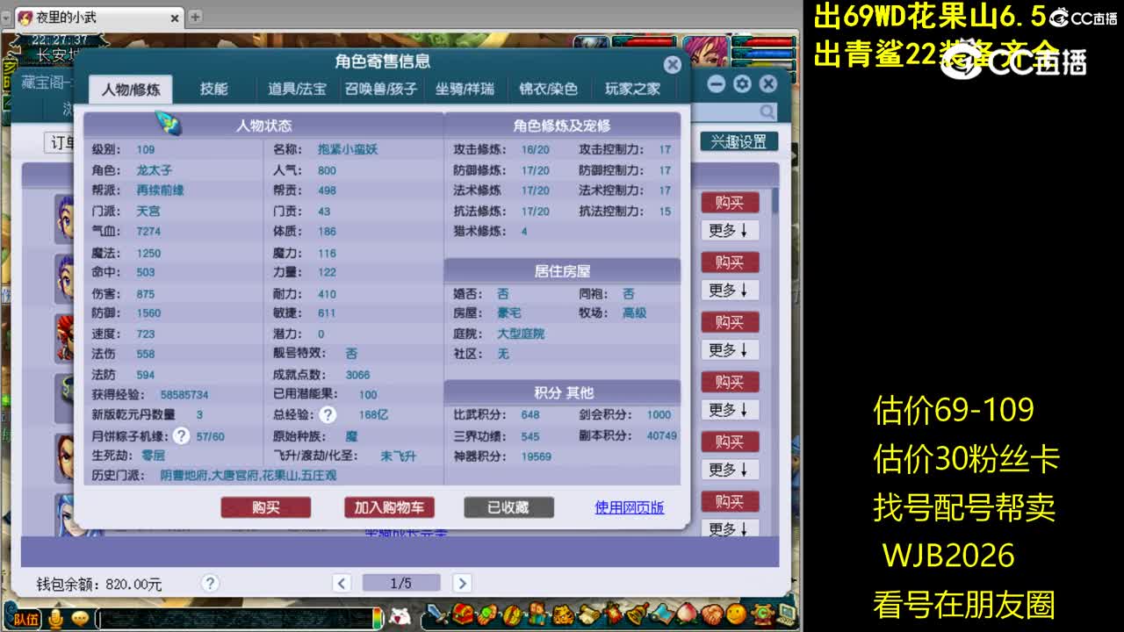Click the rainbow color bar next to the chat input
This screenshot has height=632, width=1124.
click(378, 619)
